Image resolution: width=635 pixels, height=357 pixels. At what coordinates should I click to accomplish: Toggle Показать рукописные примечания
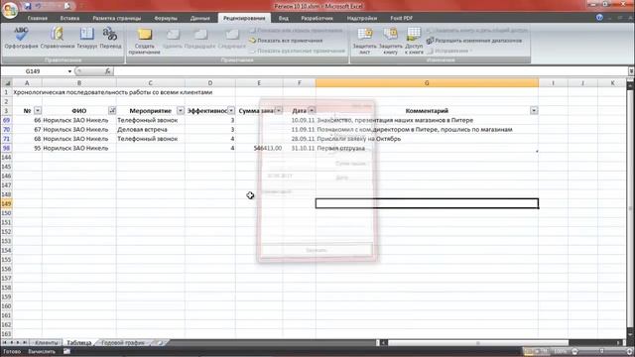point(298,51)
